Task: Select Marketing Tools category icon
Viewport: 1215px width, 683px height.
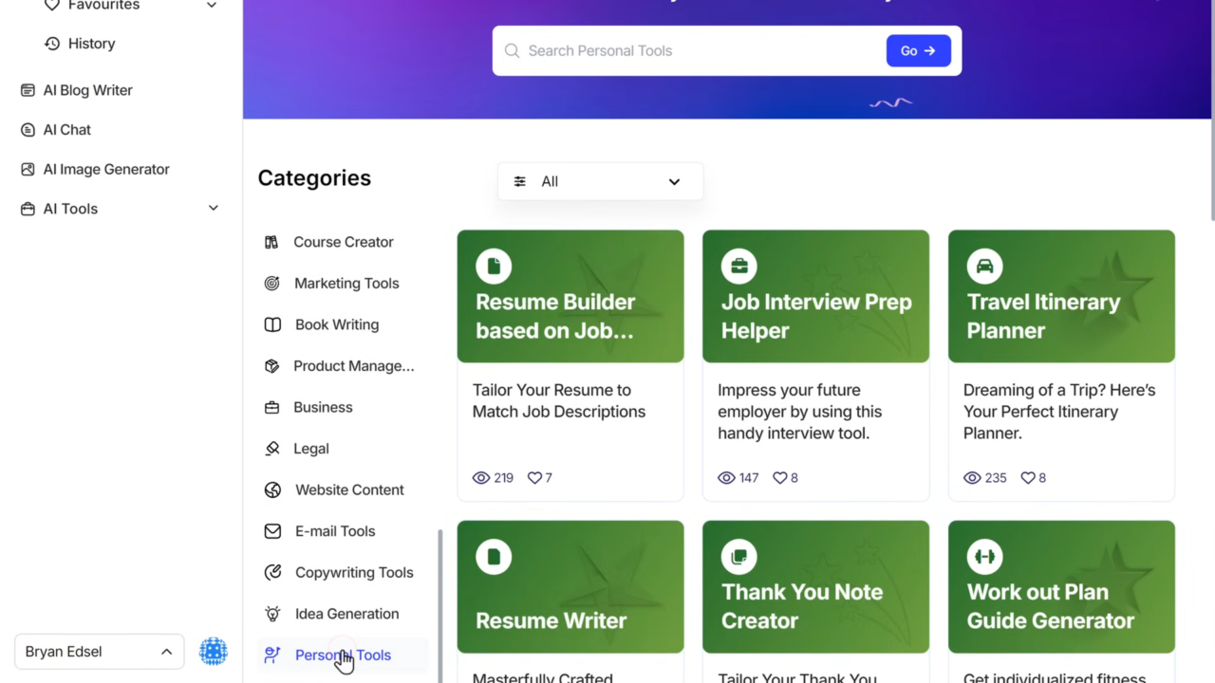Action: (x=271, y=284)
